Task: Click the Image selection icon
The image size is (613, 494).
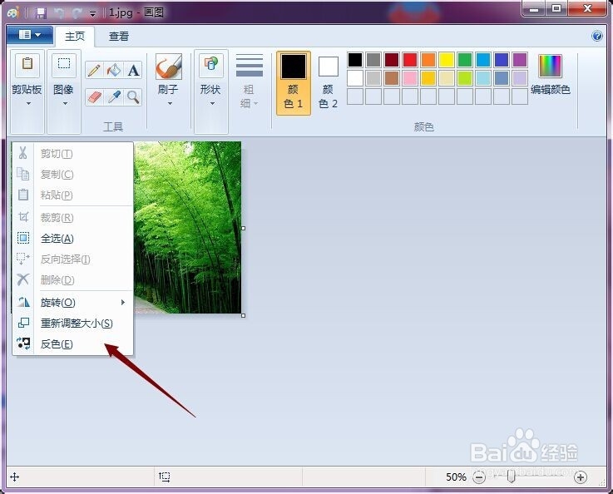Action: 64,65
